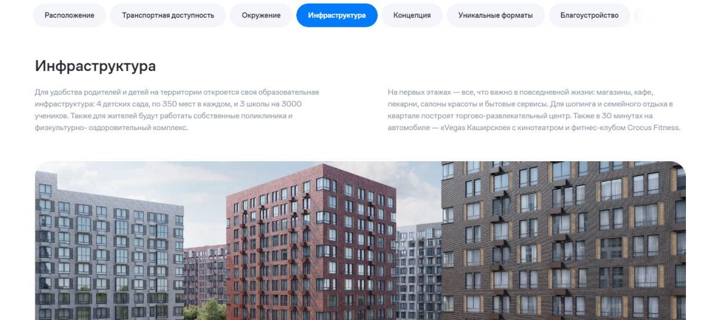This screenshot has height=320, width=717.
Task: Click the Инфраструктура section heading
Action: tap(96, 66)
